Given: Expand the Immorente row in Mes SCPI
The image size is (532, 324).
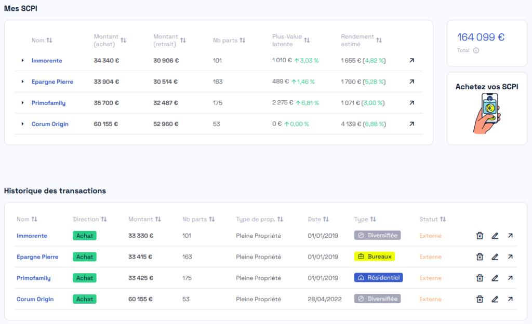Looking at the screenshot, I should tap(22, 61).
